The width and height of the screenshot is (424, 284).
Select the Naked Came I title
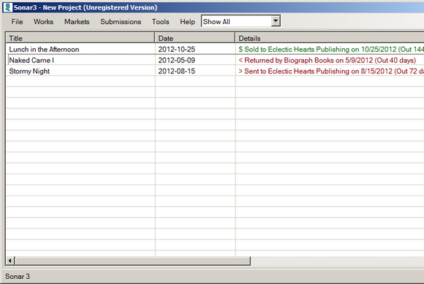(31, 60)
